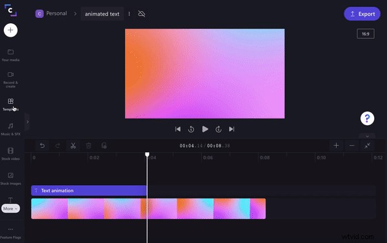Zoom in on the timeline
This screenshot has width=387, height=243.
[x=336, y=146]
